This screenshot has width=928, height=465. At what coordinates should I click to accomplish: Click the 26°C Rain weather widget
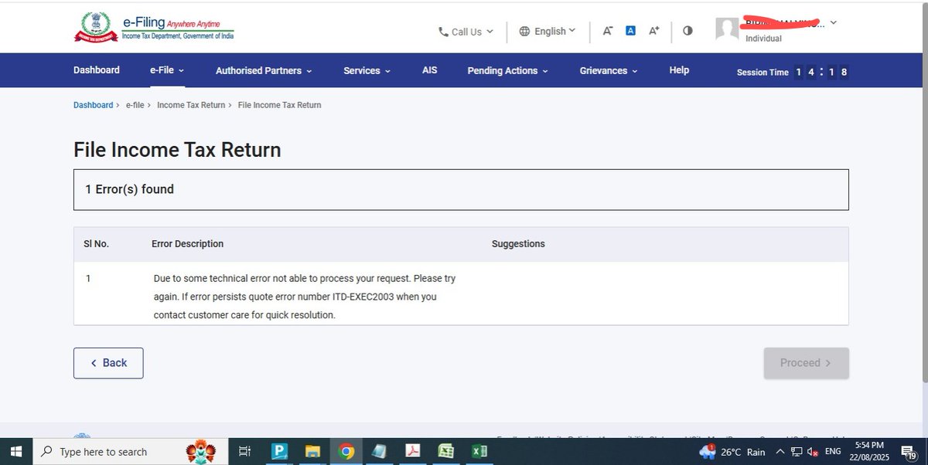tap(732, 452)
